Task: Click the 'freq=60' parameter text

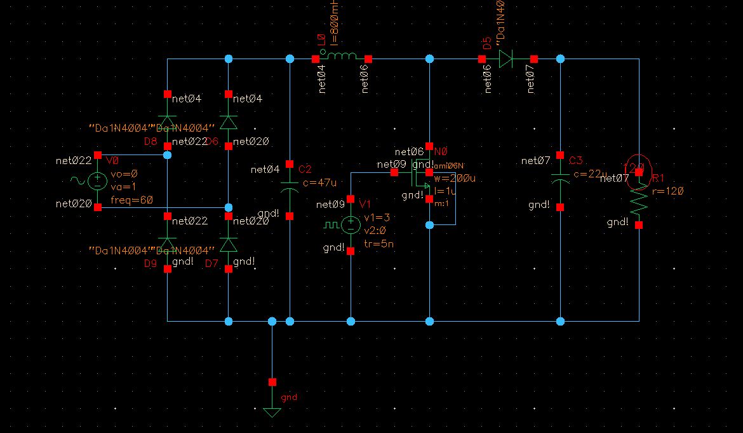Action: (131, 200)
